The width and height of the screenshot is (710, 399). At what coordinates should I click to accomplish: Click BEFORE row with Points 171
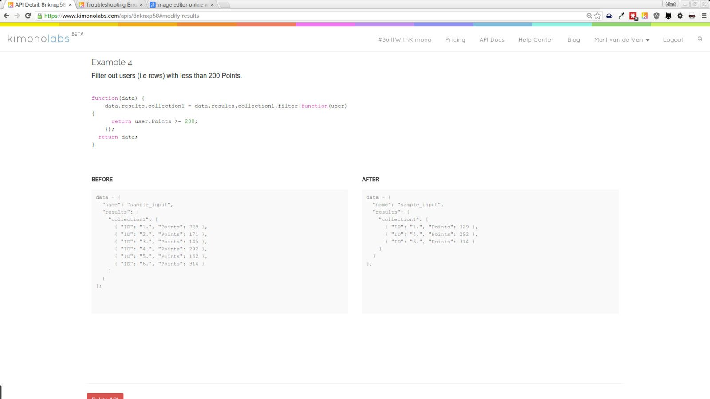point(161,234)
